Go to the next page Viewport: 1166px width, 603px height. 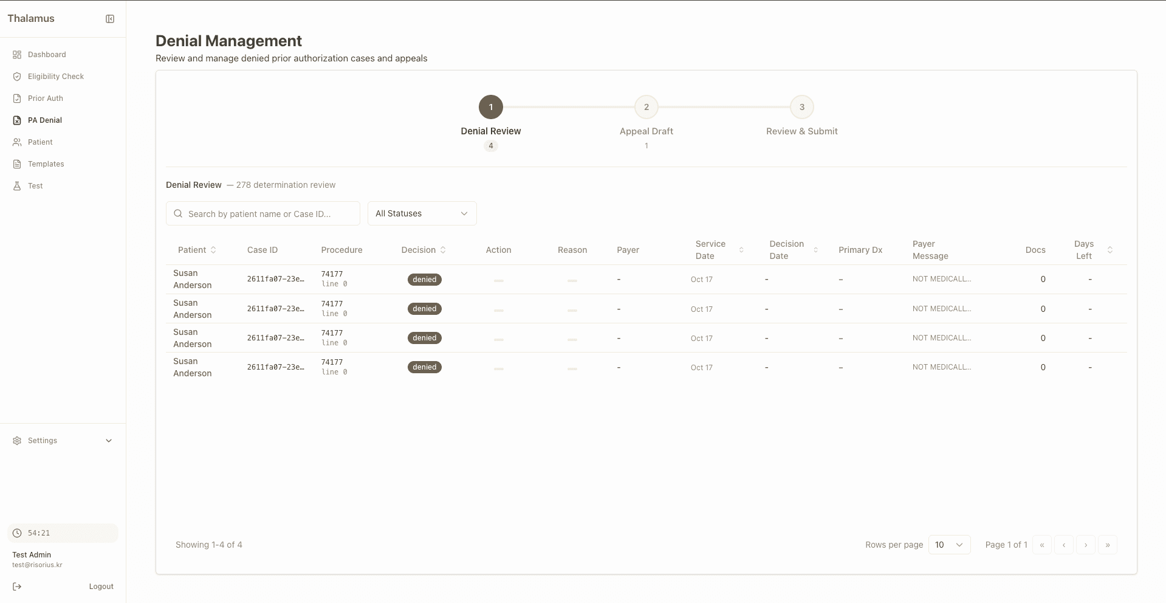1086,545
